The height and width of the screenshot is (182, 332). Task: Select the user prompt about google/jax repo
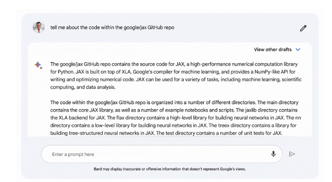pyautogui.click(x=112, y=28)
